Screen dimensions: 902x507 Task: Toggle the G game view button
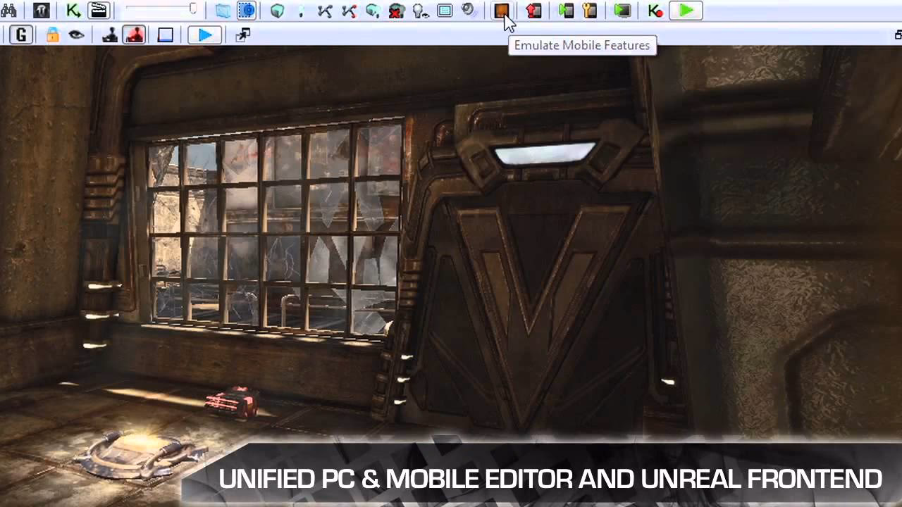[21, 35]
